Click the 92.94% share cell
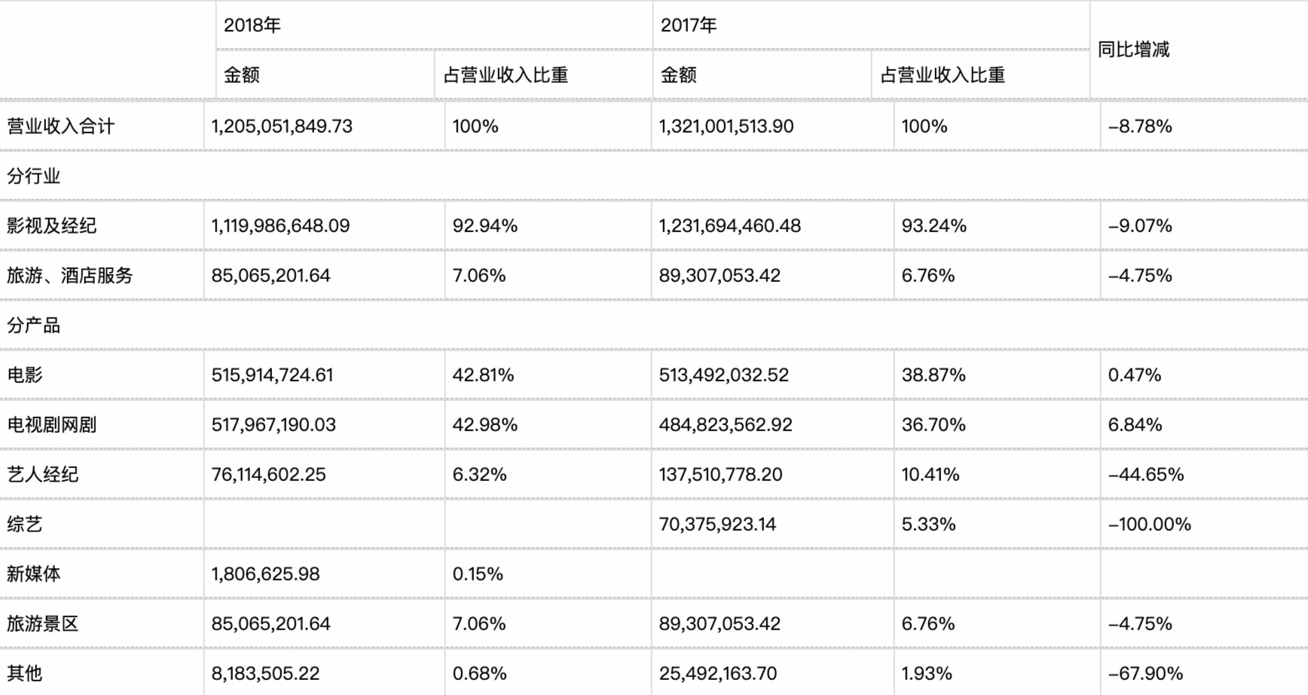The image size is (1308, 695). pyautogui.click(x=484, y=225)
